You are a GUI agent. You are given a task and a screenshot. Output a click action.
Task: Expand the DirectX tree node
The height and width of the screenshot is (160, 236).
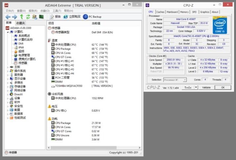click(8, 95)
